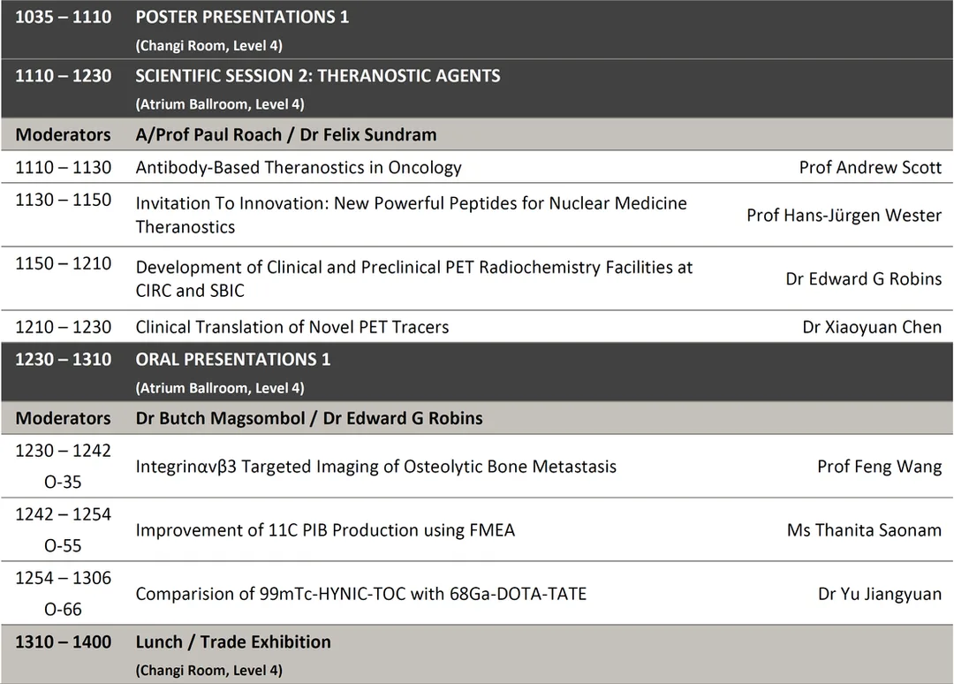Click speaker name Prof Andrew Scott

870,167
